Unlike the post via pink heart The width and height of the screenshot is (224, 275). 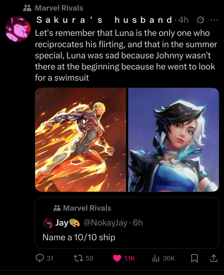(x=117, y=258)
